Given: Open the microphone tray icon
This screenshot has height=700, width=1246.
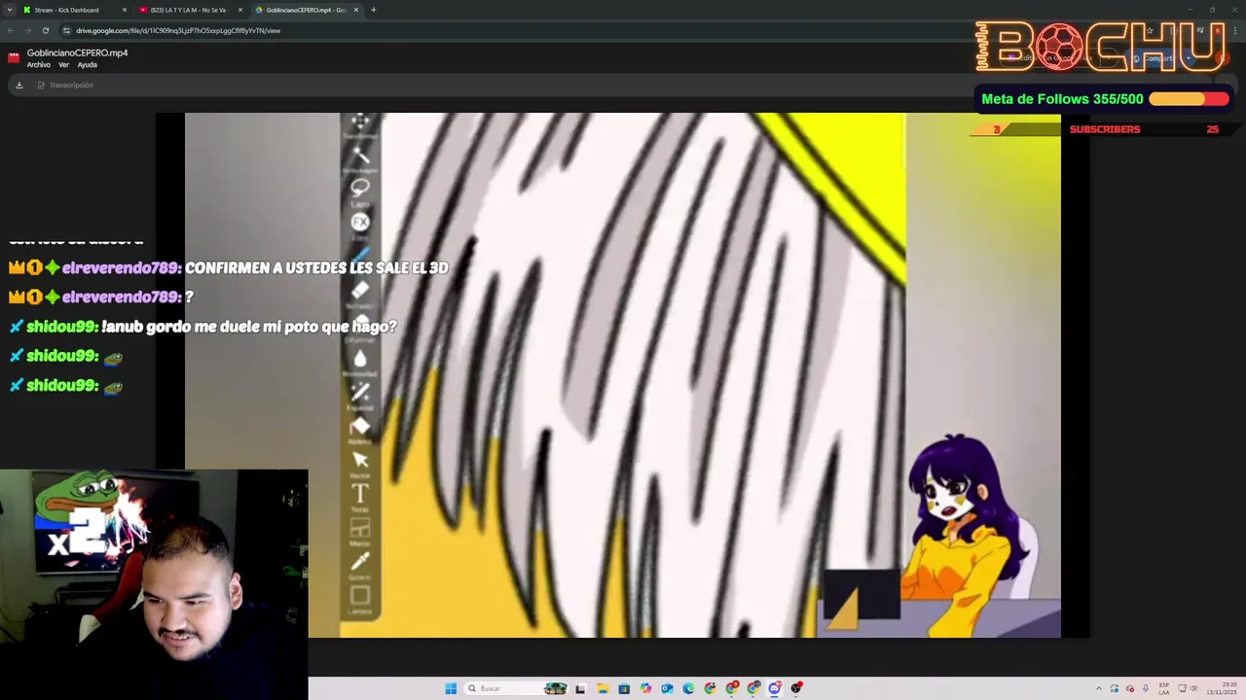Looking at the screenshot, I should pos(1146,688).
